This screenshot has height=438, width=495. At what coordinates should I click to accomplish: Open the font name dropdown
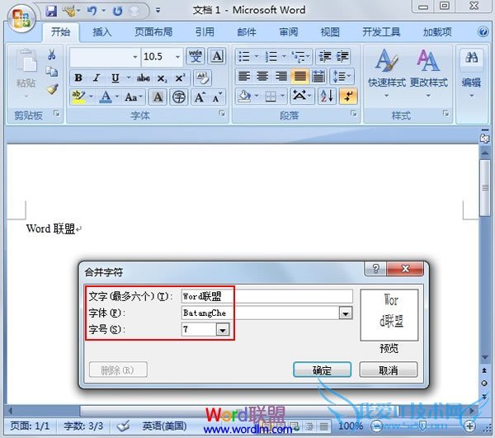tap(135, 57)
